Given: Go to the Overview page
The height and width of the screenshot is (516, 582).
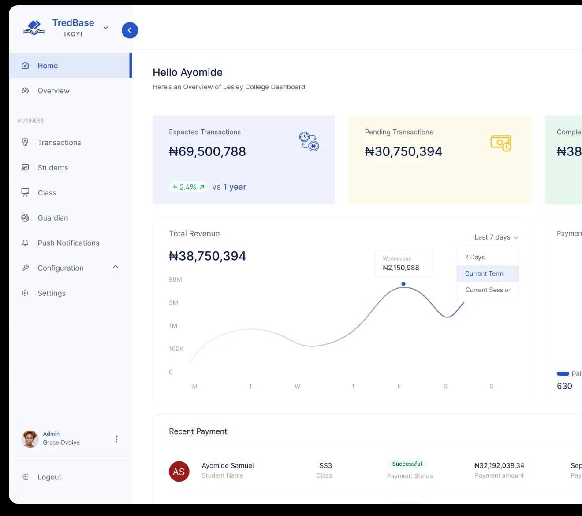Looking at the screenshot, I should (53, 91).
